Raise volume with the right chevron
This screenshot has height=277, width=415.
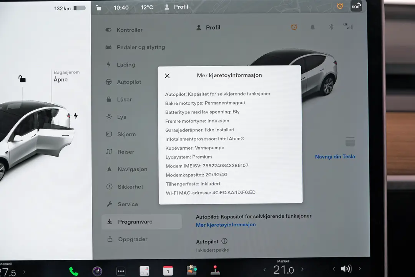[360, 269]
